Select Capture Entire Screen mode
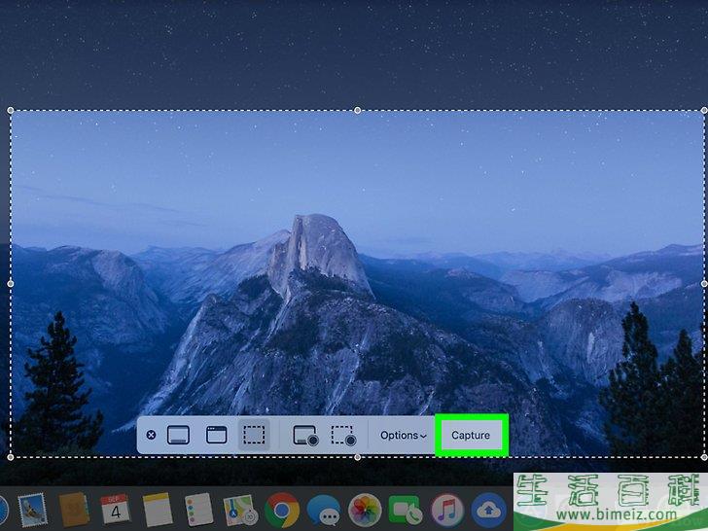708x531 pixels. (177, 435)
